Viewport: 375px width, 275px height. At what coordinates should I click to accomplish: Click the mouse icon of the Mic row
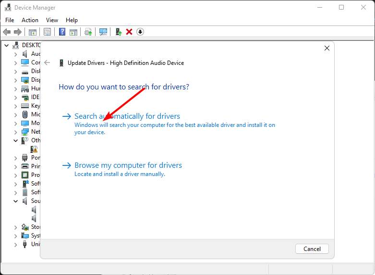[x=25, y=114]
